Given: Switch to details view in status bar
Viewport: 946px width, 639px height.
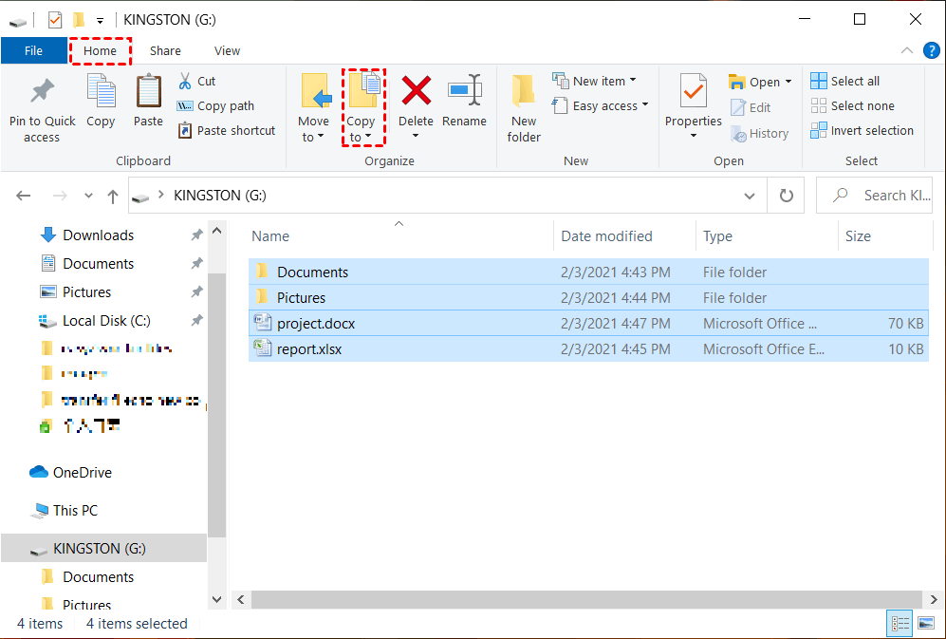Looking at the screenshot, I should click(x=900, y=624).
